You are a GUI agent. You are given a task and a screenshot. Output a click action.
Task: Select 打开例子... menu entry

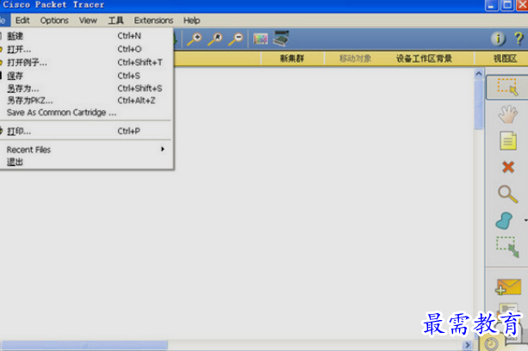86,62
